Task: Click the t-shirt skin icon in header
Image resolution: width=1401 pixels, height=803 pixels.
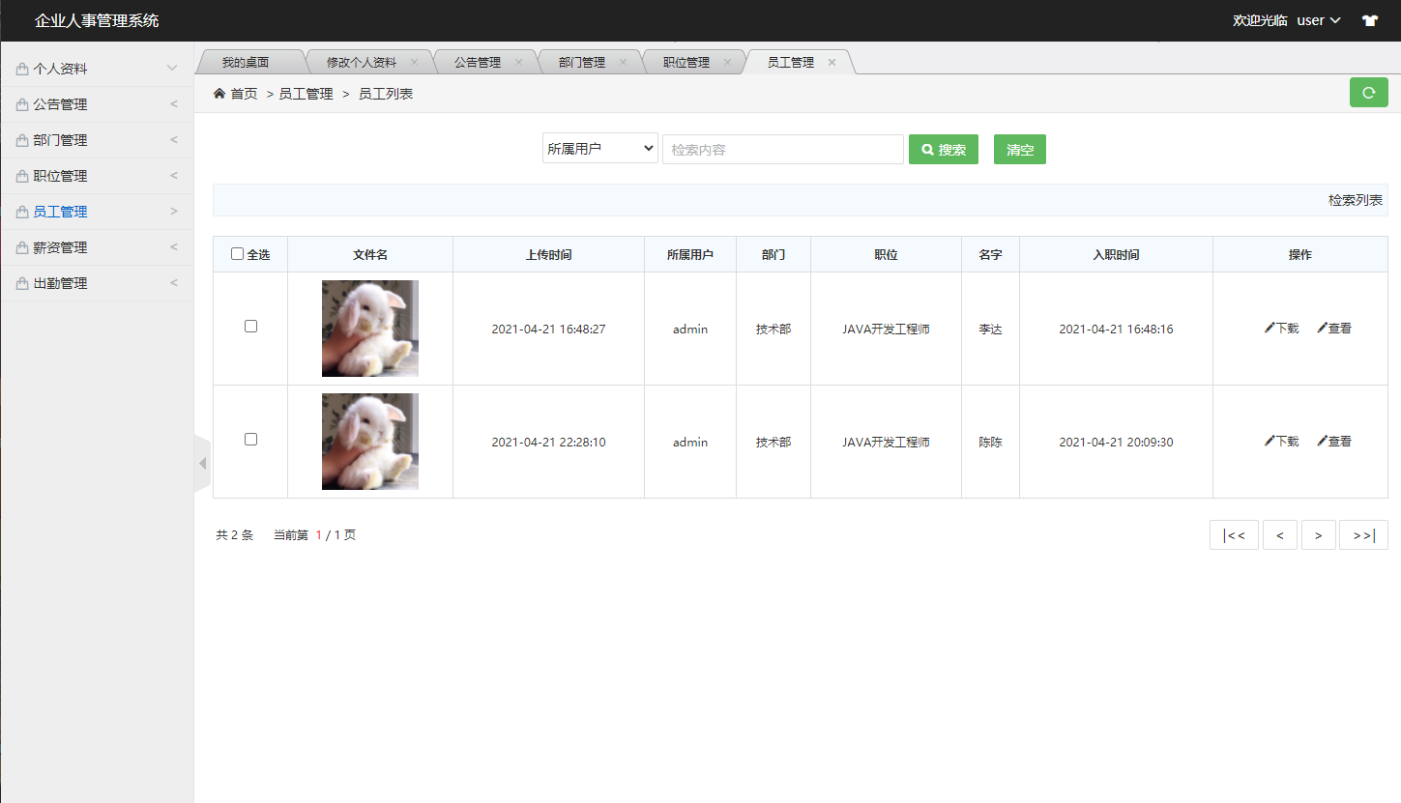Action: click(1369, 20)
